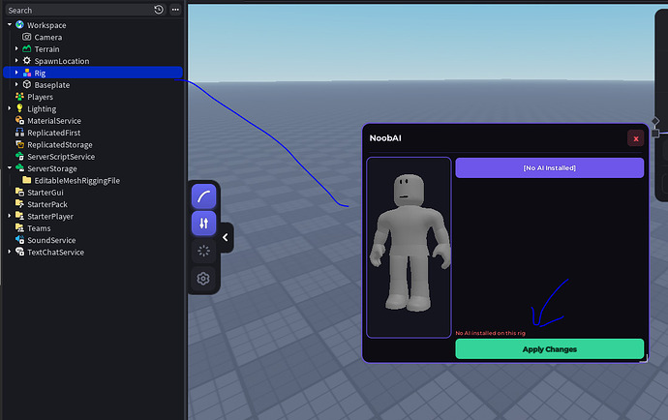Collapse the Workspace tree node
Screen dimensions: 668x420
click(x=10, y=25)
